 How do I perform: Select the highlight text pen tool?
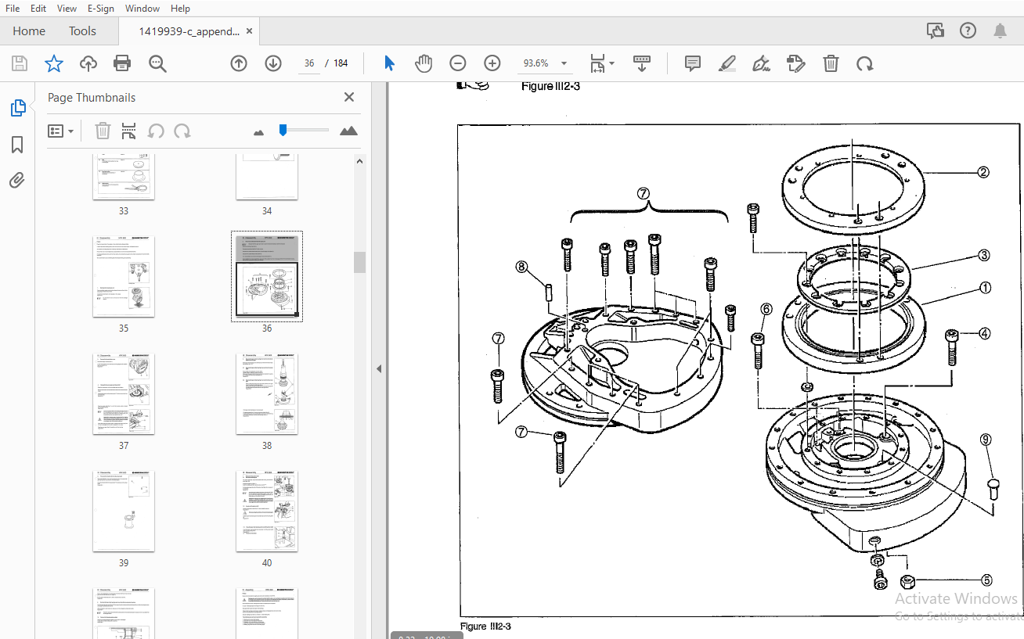727,63
